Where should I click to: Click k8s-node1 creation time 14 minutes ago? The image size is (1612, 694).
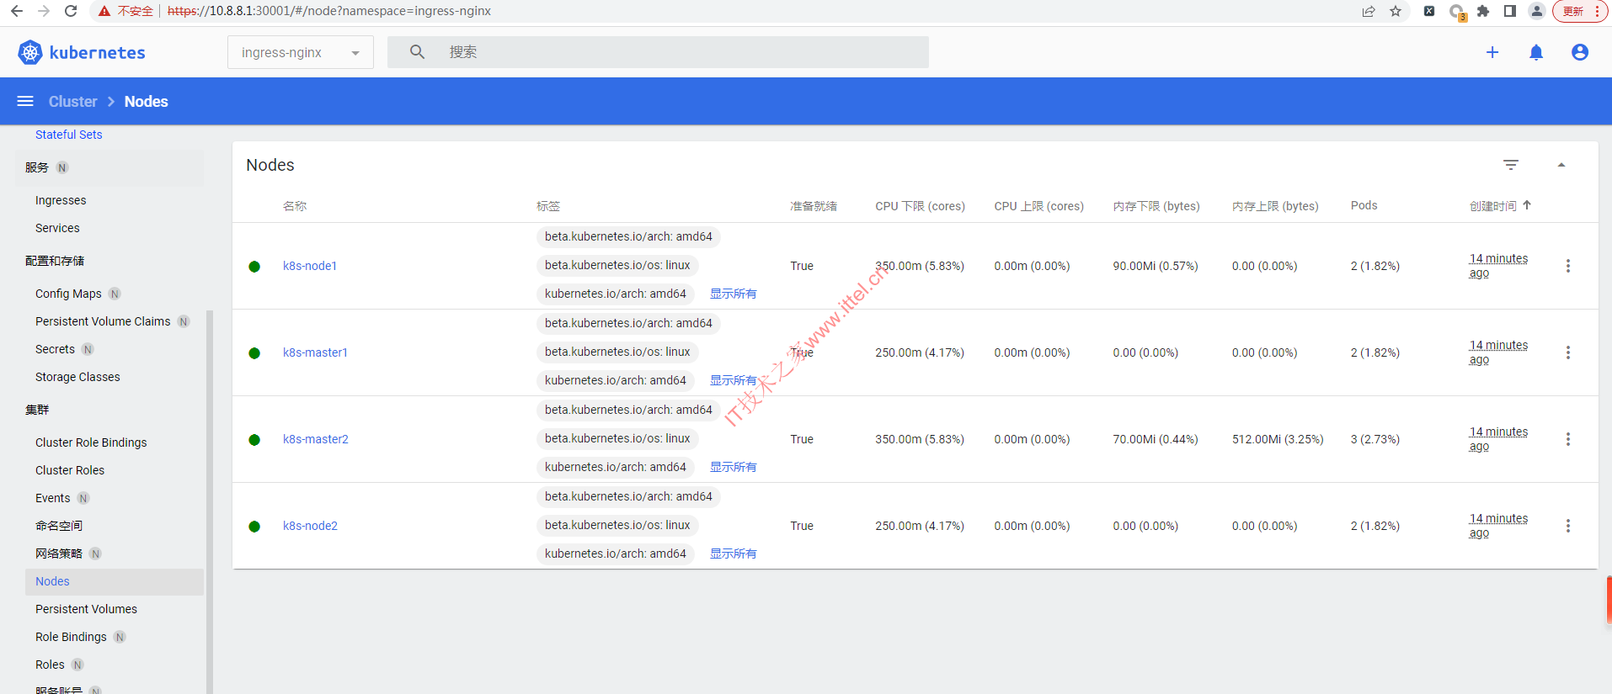pos(1498,266)
